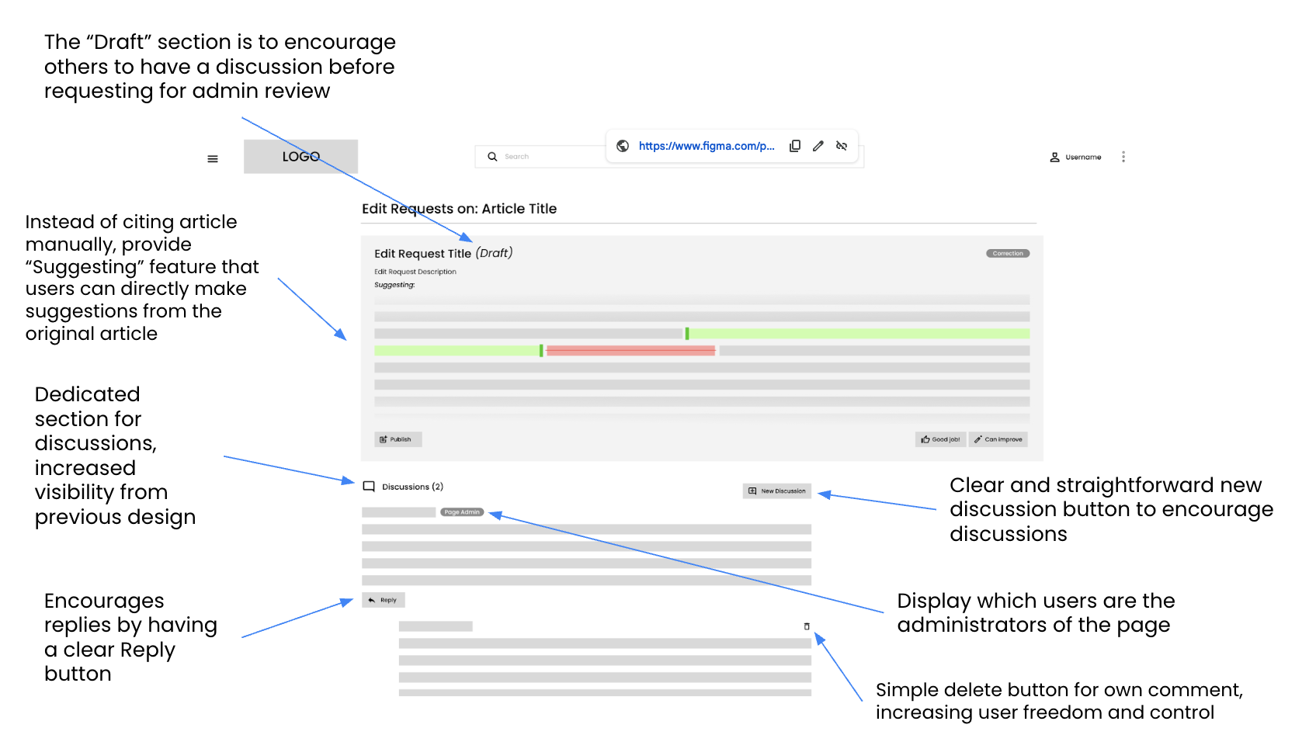Click the Can improve button
The image size is (1316, 742).
(998, 439)
